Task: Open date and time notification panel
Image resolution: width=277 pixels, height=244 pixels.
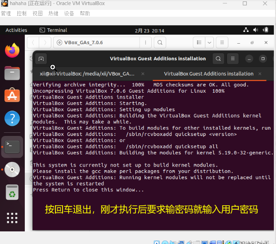Action: click(x=150, y=31)
